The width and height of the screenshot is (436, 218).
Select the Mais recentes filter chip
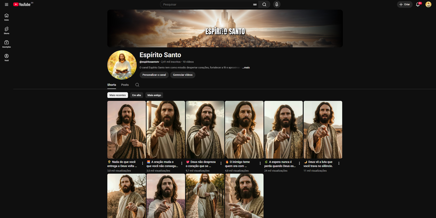117,95
